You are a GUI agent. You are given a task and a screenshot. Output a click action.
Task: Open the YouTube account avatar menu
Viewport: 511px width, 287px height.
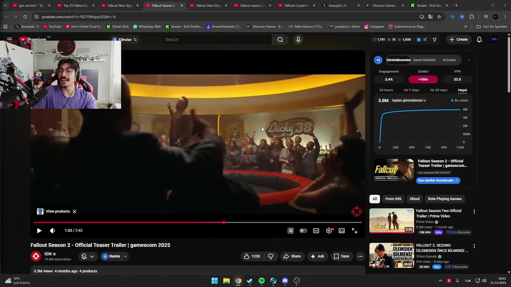(495, 39)
